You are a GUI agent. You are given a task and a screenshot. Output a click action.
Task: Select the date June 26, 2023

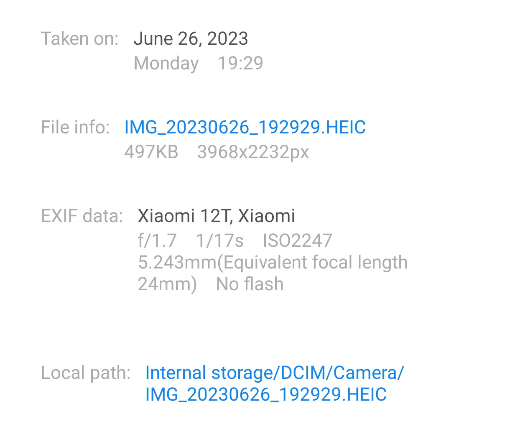(x=191, y=39)
